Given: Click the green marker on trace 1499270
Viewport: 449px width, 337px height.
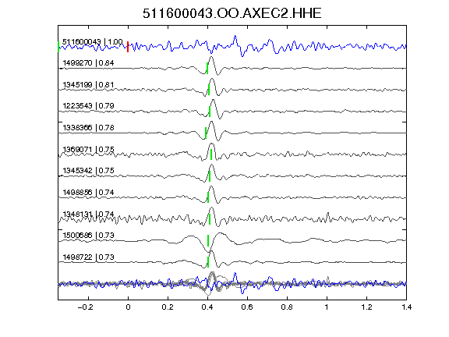Looking at the screenshot, I should click(207, 68).
